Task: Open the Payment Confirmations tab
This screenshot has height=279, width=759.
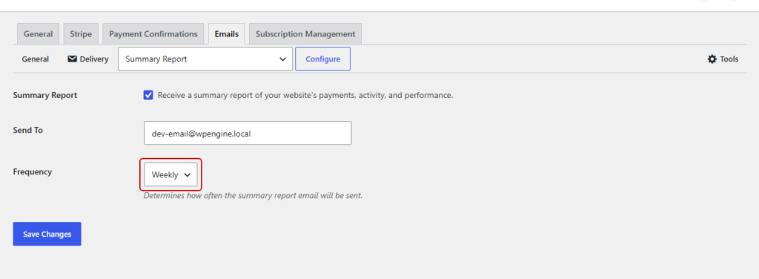Action: 153,34
